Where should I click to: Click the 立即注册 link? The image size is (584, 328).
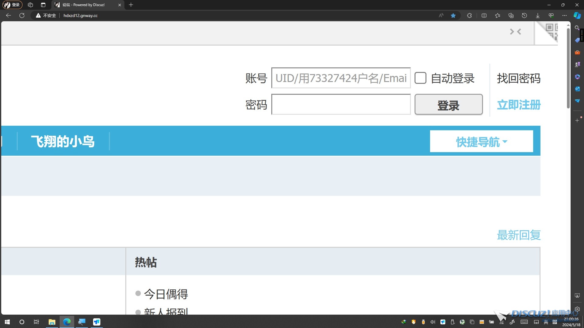pos(519,105)
